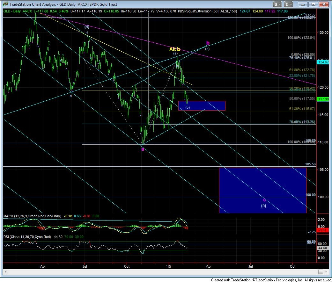Click the TradeStation app icon in title bar

pyautogui.click(x=5, y=4)
